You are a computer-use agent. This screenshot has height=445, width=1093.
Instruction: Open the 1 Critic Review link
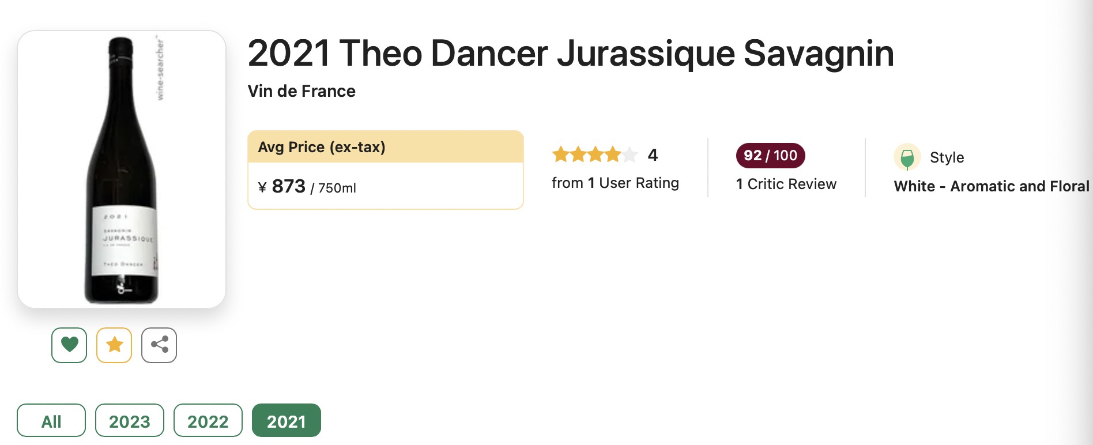pyautogui.click(x=786, y=184)
